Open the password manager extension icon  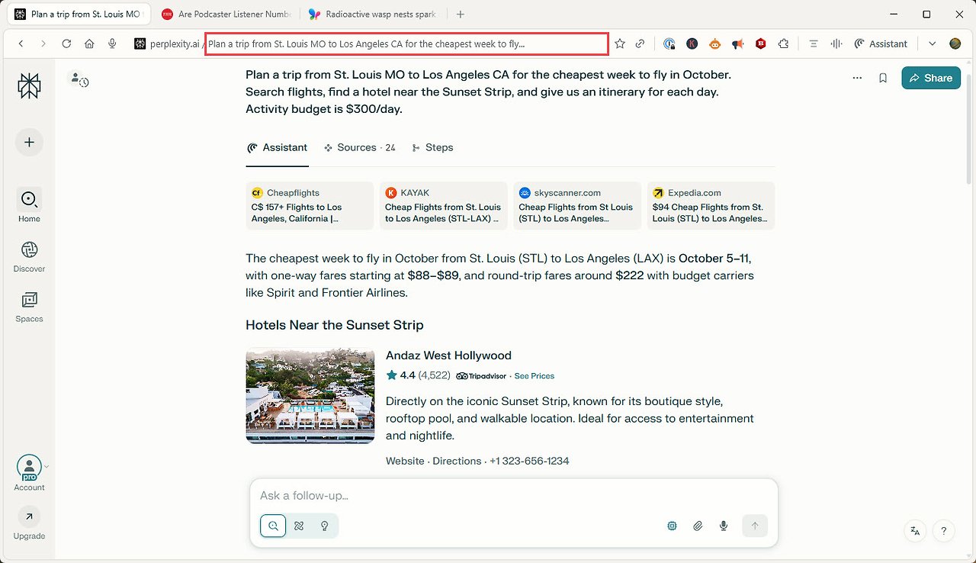point(669,44)
